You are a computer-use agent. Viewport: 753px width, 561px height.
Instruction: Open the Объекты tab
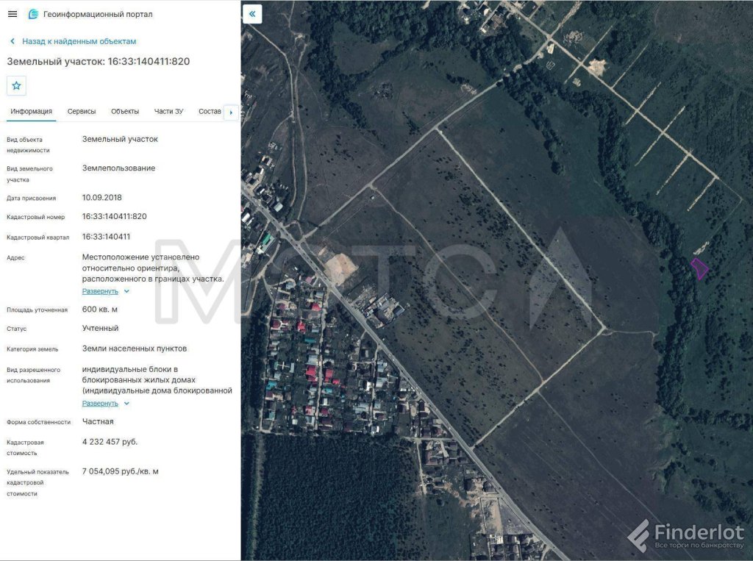[125, 112]
